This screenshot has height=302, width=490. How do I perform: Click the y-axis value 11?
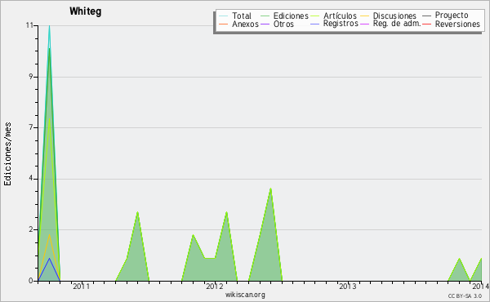click(29, 25)
